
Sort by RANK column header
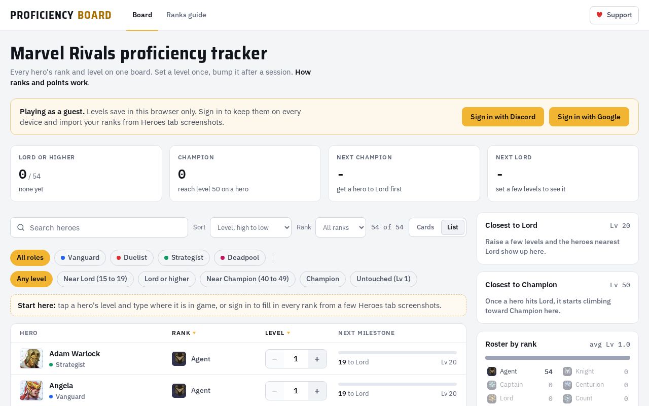(184, 333)
